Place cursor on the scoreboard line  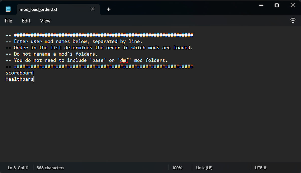pos(20,73)
